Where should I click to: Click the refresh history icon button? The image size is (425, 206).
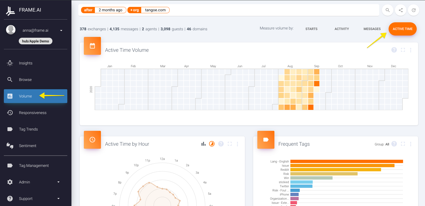point(414,10)
